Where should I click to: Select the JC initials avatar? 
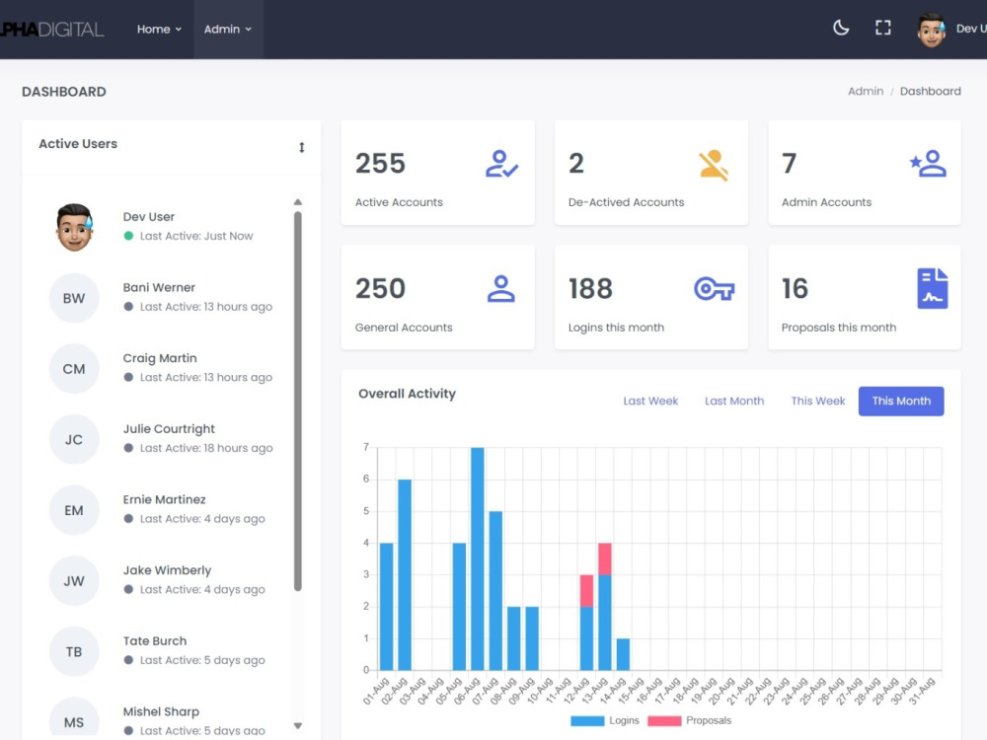coord(74,439)
